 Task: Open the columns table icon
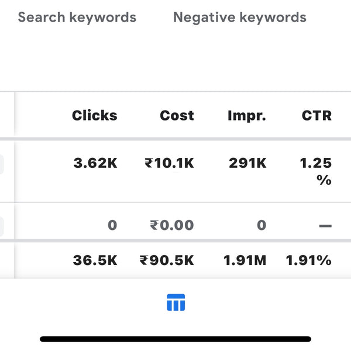click(x=175, y=303)
